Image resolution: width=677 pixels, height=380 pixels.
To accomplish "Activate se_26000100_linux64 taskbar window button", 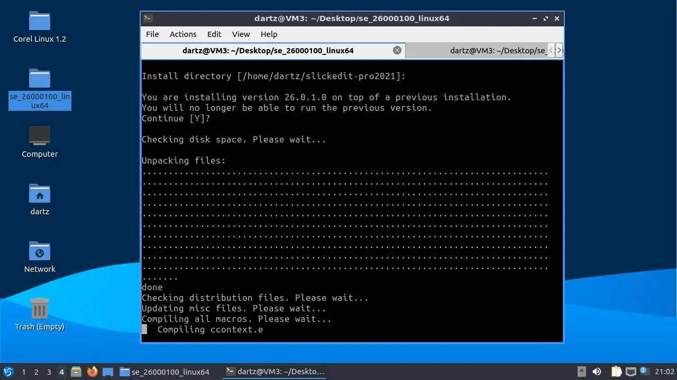I will (x=164, y=372).
